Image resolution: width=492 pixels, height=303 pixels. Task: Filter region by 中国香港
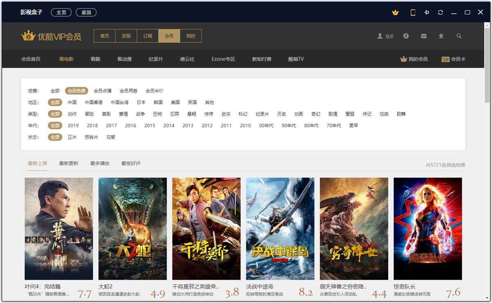93,102
